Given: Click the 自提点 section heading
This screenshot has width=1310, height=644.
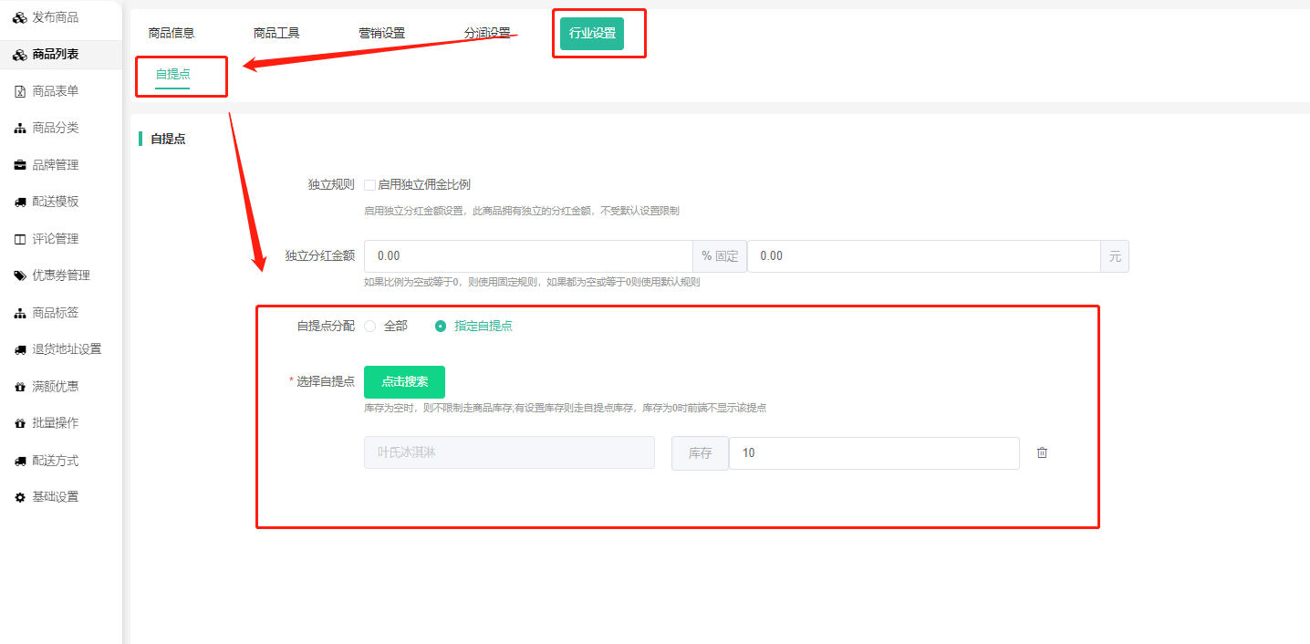Looking at the screenshot, I should click(168, 140).
